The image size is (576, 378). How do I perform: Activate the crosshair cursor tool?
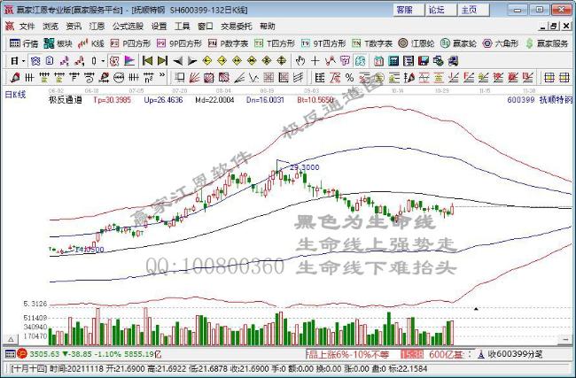click(315, 60)
